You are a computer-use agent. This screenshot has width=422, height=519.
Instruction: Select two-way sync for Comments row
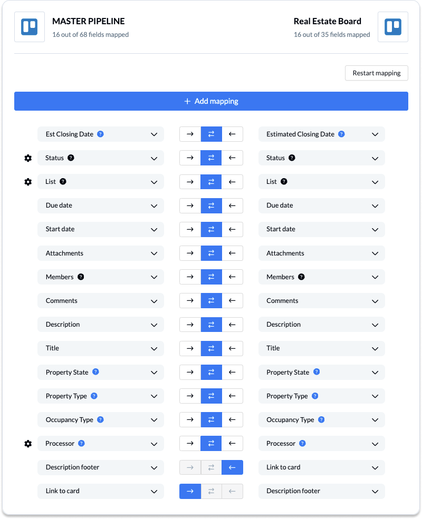[212, 300]
